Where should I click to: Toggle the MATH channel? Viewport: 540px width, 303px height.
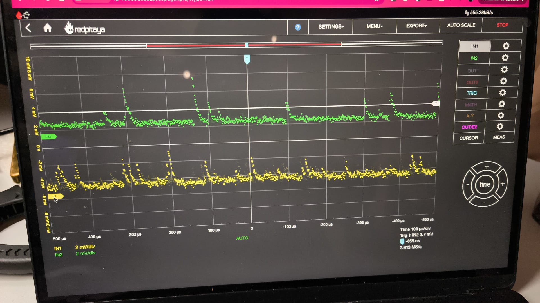(x=471, y=105)
